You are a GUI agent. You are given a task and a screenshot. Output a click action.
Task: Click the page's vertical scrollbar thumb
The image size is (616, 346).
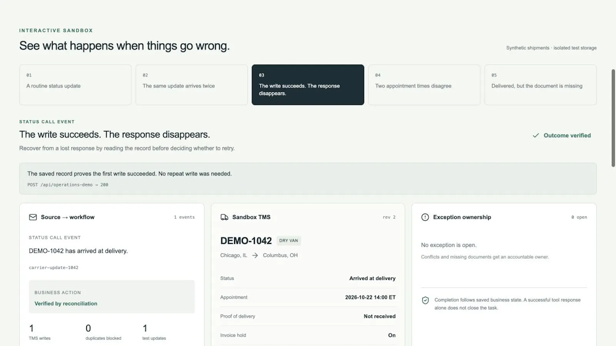(613, 118)
